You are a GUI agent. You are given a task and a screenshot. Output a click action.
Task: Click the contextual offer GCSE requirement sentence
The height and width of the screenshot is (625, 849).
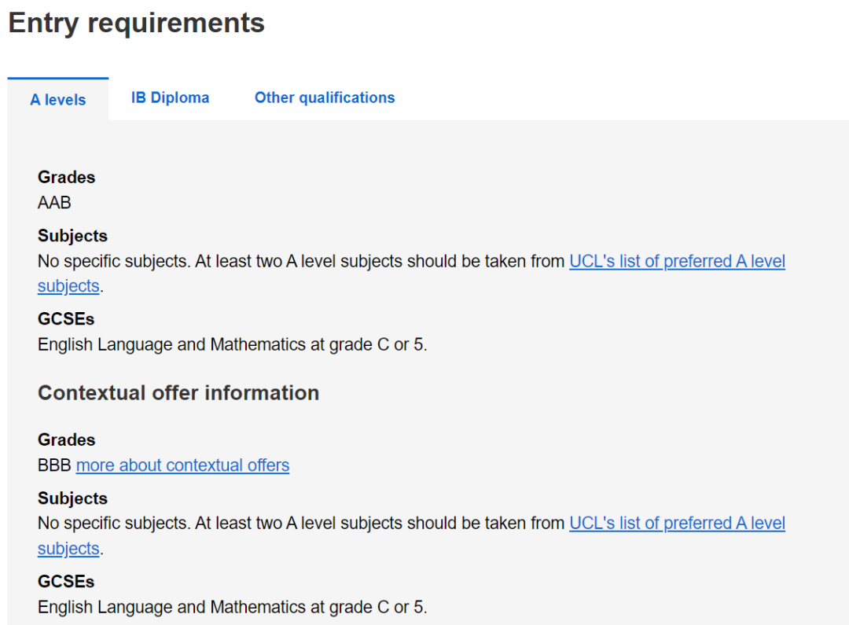pyautogui.click(x=232, y=607)
